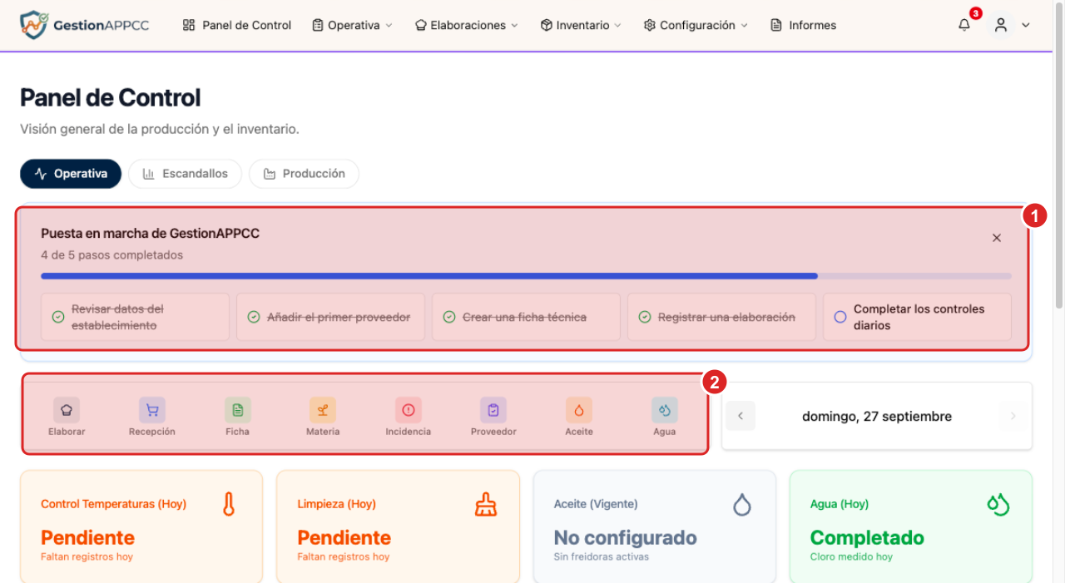Click the Agua water drops shortcut
1065x583 pixels.
(665, 410)
